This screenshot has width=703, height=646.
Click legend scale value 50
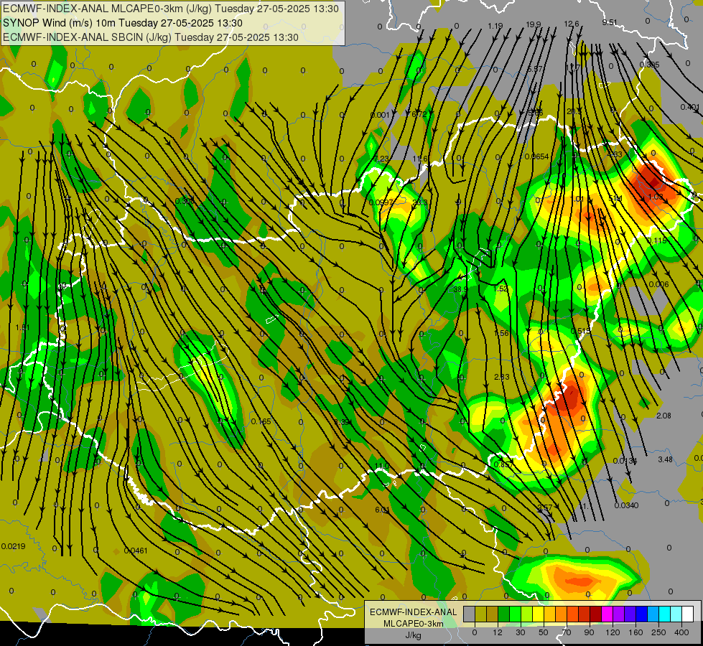[544, 632]
